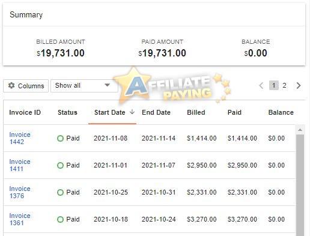
Task: Click the vertical scrollbar thumb
Action: tap(300, 185)
